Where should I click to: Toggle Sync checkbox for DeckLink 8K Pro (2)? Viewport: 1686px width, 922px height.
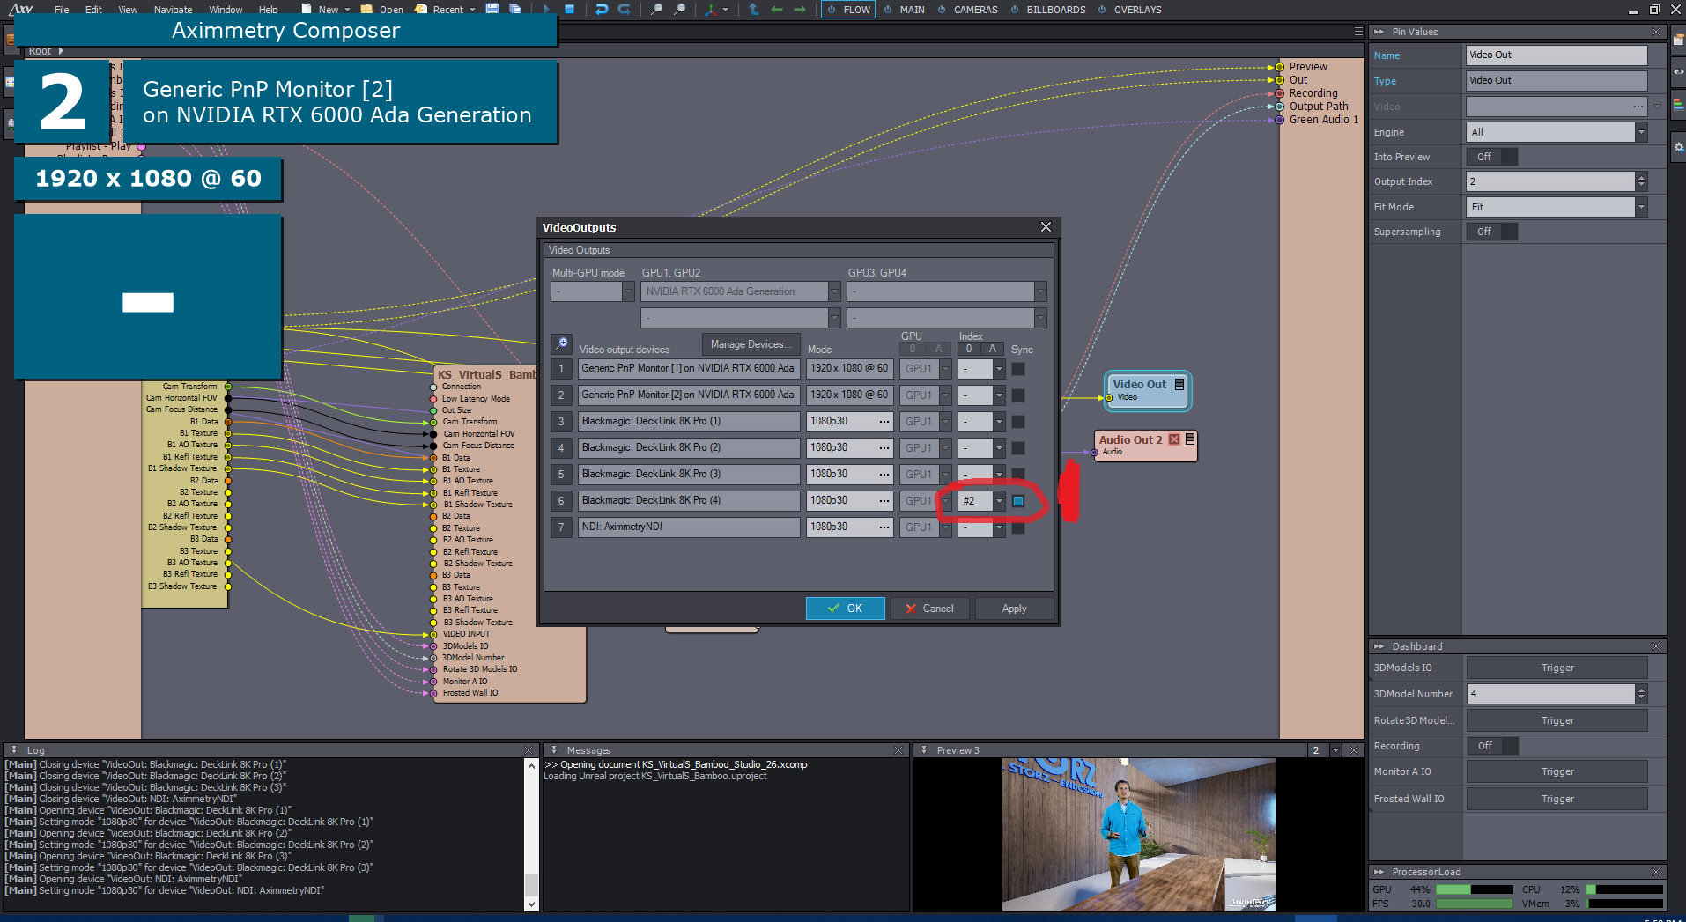[x=1018, y=448]
